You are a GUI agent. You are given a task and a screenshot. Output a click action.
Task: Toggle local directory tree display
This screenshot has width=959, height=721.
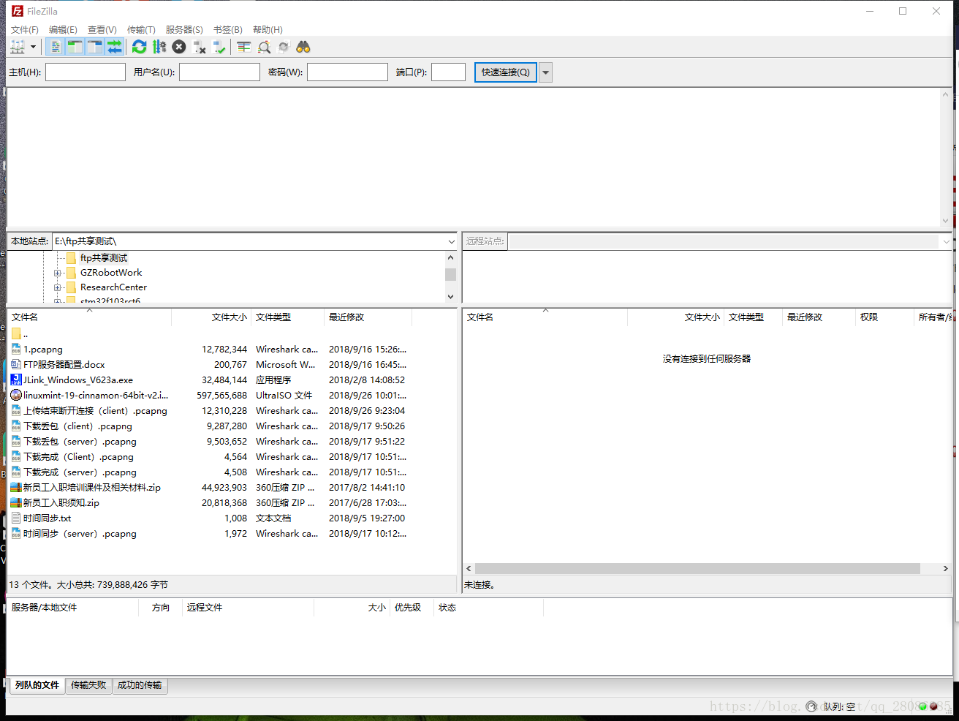click(x=75, y=47)
